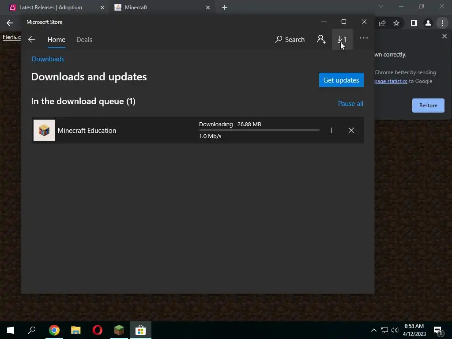The image size is (452, 339).
Task: Toggle Chrome's side panel
Action: point(414,23)
